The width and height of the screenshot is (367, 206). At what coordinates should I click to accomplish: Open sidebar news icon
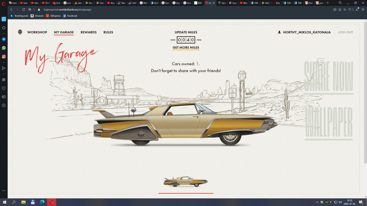4,97
